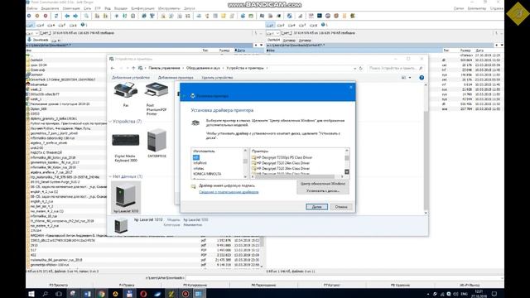Select KONICA MINOLTA in the manufacturer list
530x298 pixels.
pyautogui.click(x=207, y=174)
